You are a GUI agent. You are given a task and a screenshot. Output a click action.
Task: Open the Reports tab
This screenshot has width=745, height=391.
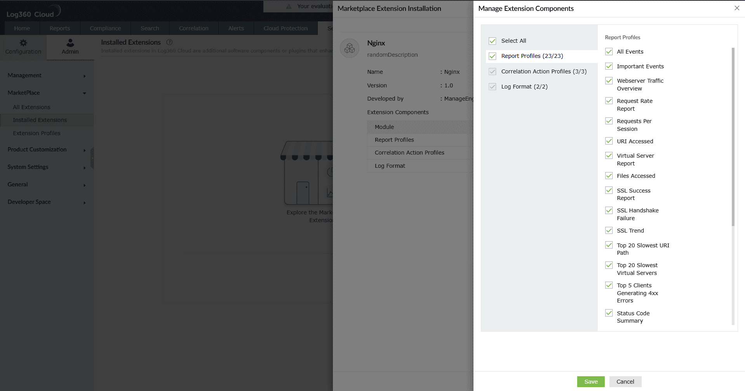point(60,28)
